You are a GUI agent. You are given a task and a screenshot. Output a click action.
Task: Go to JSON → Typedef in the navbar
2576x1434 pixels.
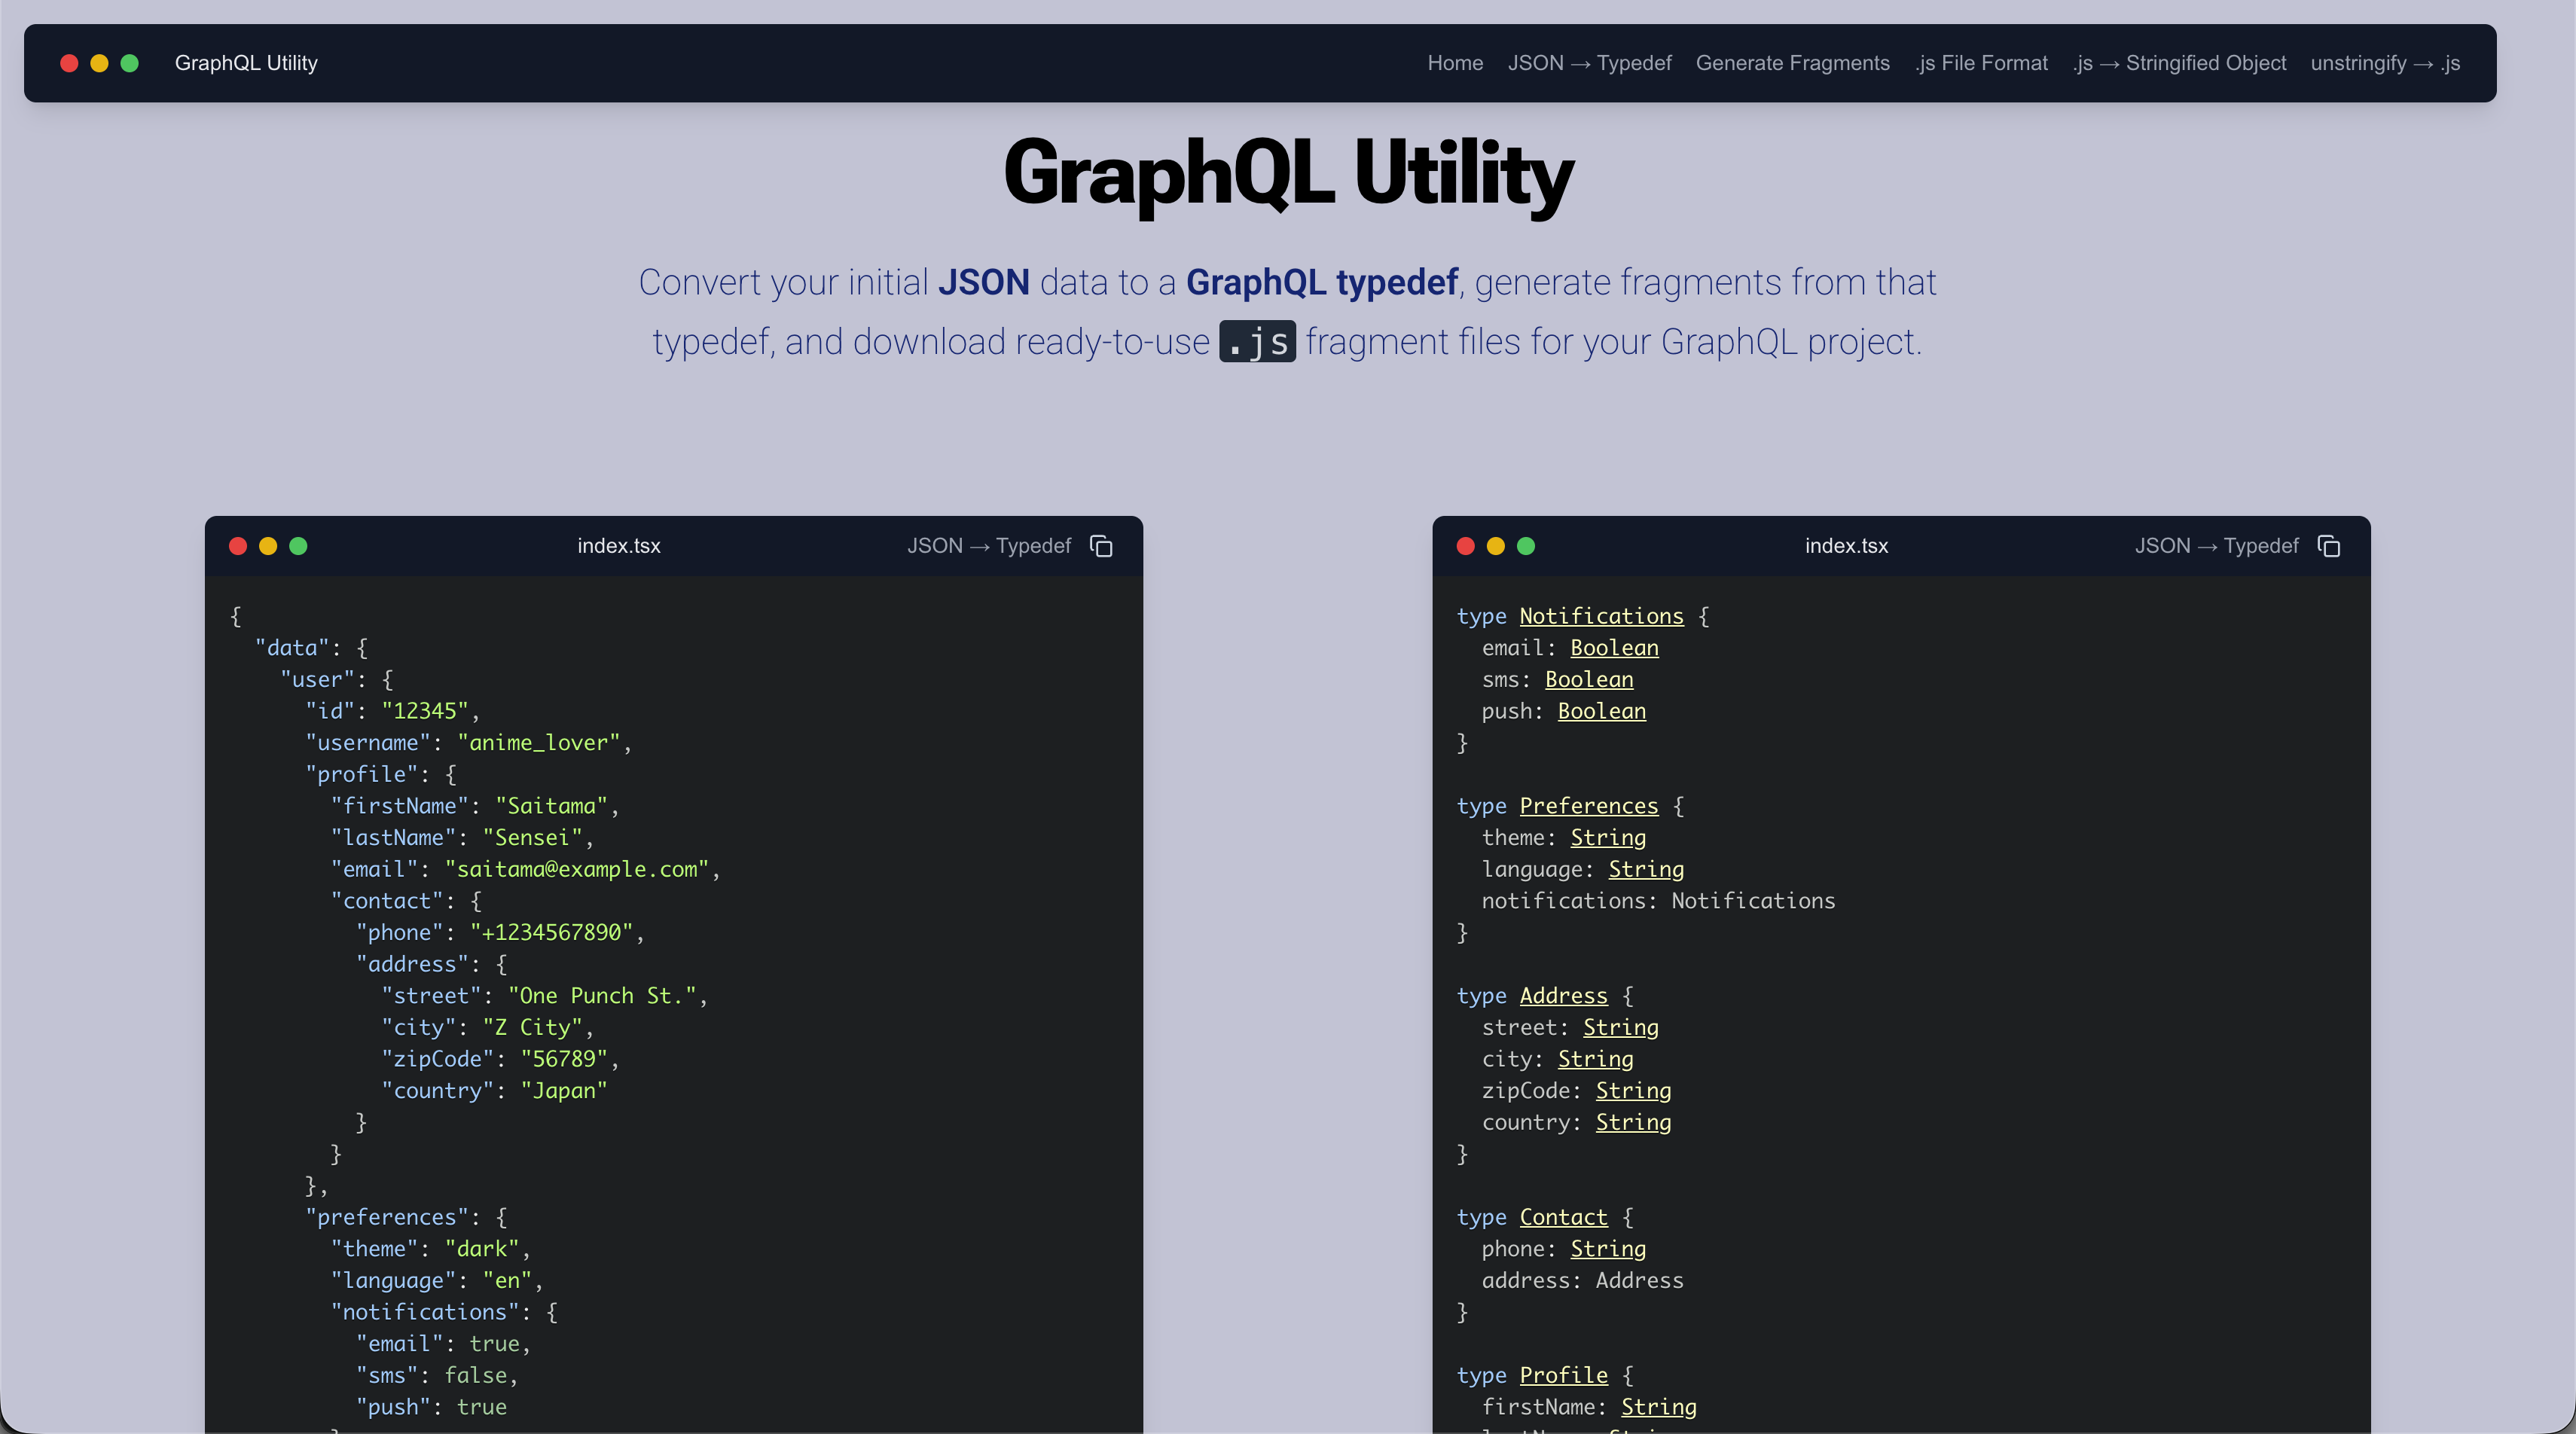point(1589,63)
